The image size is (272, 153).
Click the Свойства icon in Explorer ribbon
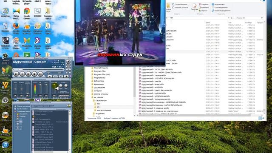click(194, 7)
